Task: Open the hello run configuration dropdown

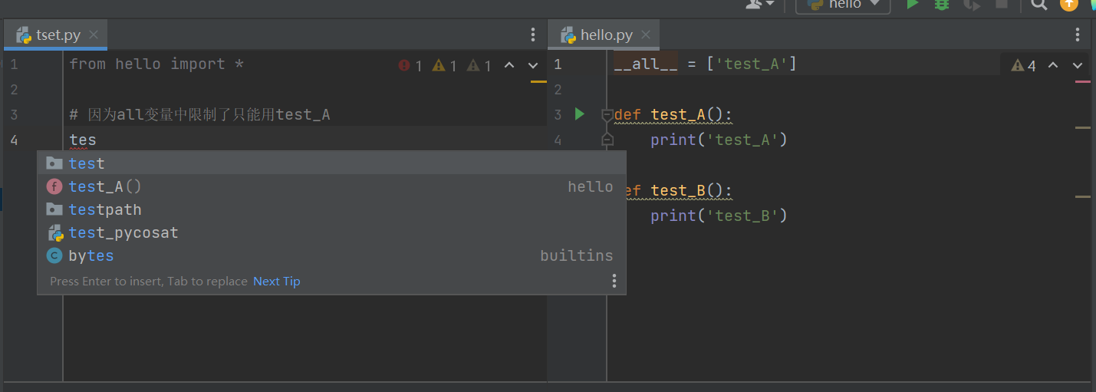Action: click(x=842, y=5)
